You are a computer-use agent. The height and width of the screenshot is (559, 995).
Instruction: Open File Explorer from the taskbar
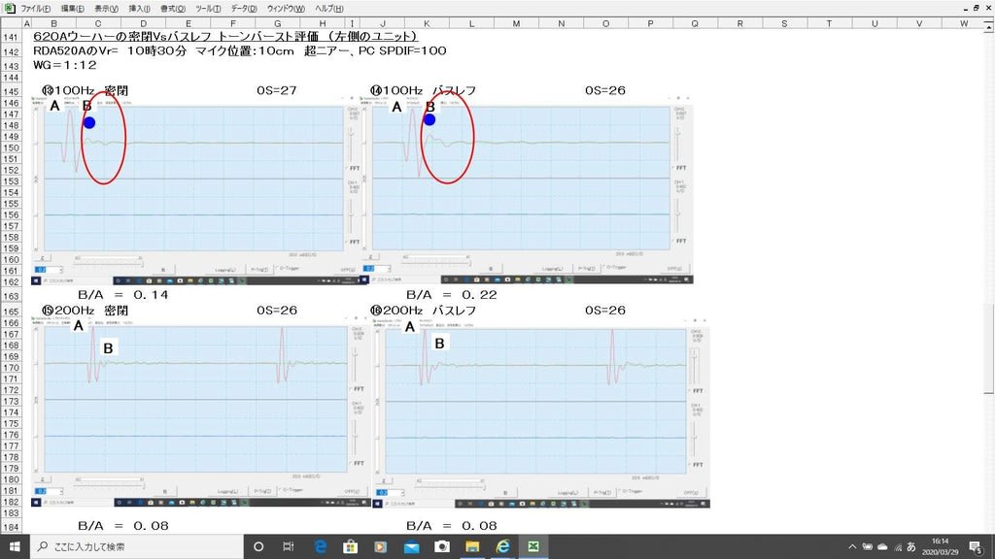[472, 546]
